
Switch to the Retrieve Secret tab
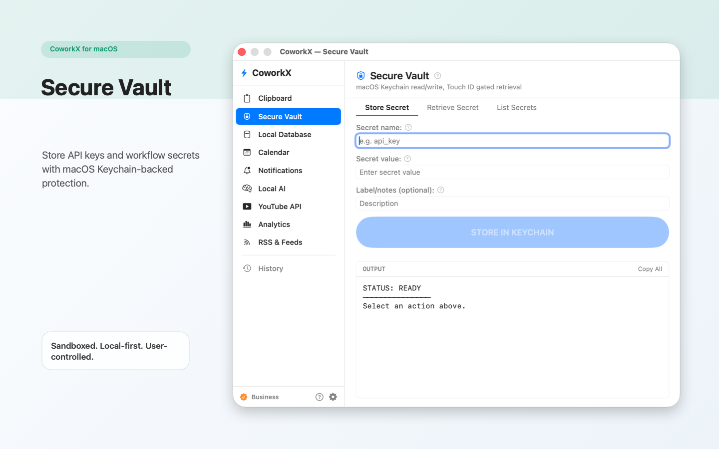[x=453, y=107]
